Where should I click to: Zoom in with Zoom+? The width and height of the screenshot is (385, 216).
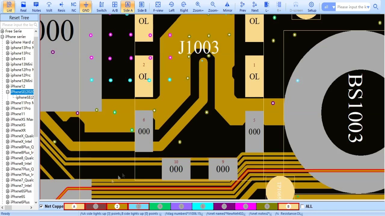click(198, 7)
